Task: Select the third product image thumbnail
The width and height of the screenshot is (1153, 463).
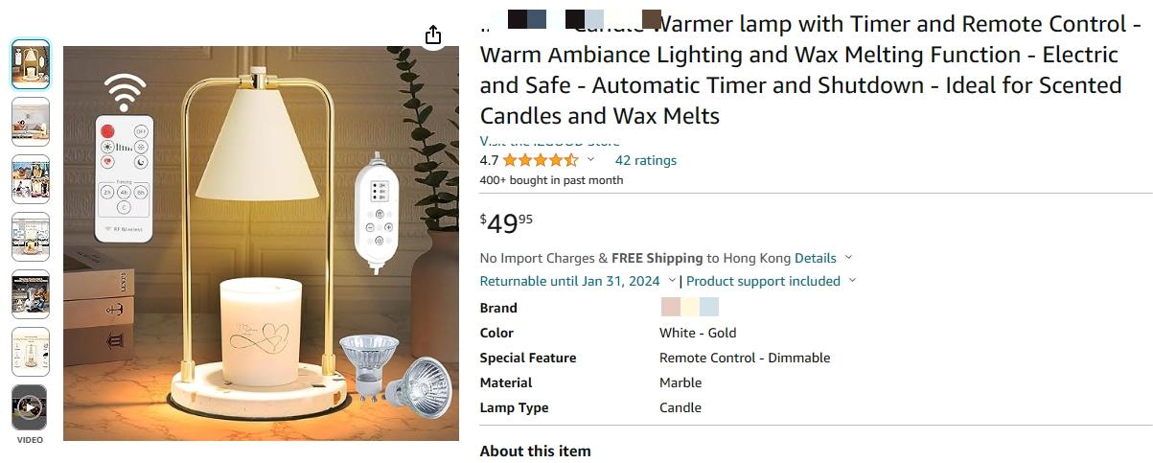Action: [x=31, y=179]
